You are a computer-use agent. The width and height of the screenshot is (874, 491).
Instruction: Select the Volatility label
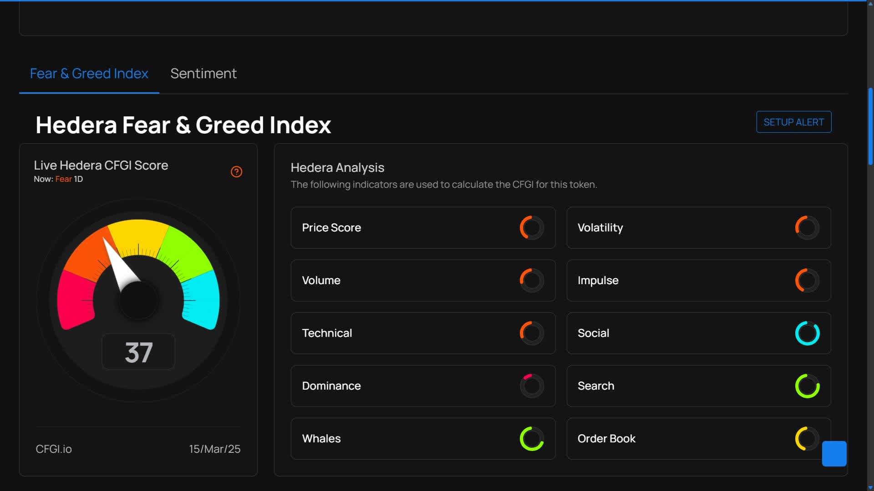tap(600, 228)
